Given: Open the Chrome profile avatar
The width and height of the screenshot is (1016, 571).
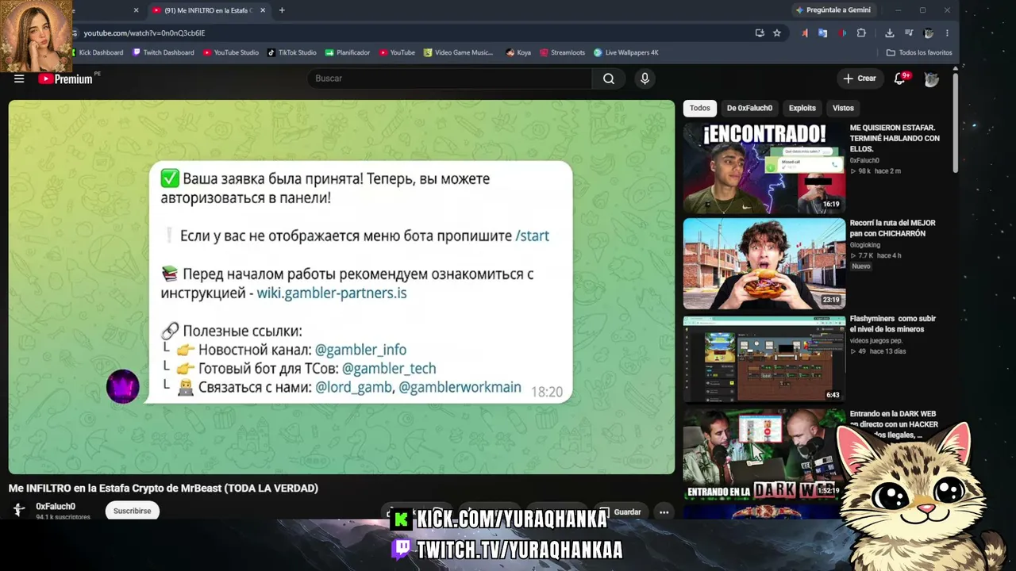Looking at the screenshot, I should click(x=929, y=33).
